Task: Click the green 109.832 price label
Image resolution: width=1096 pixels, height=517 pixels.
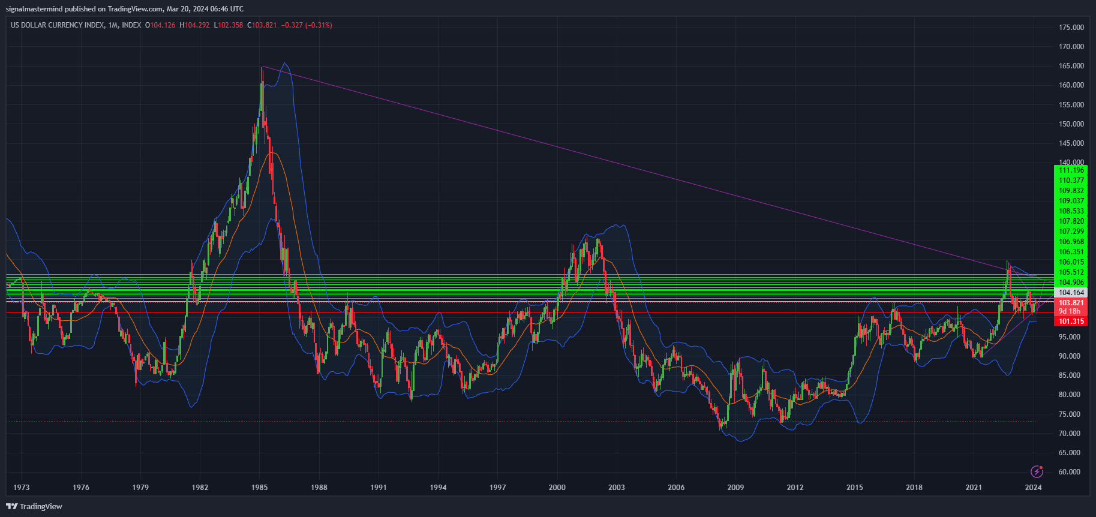Action: point(1071,191)
